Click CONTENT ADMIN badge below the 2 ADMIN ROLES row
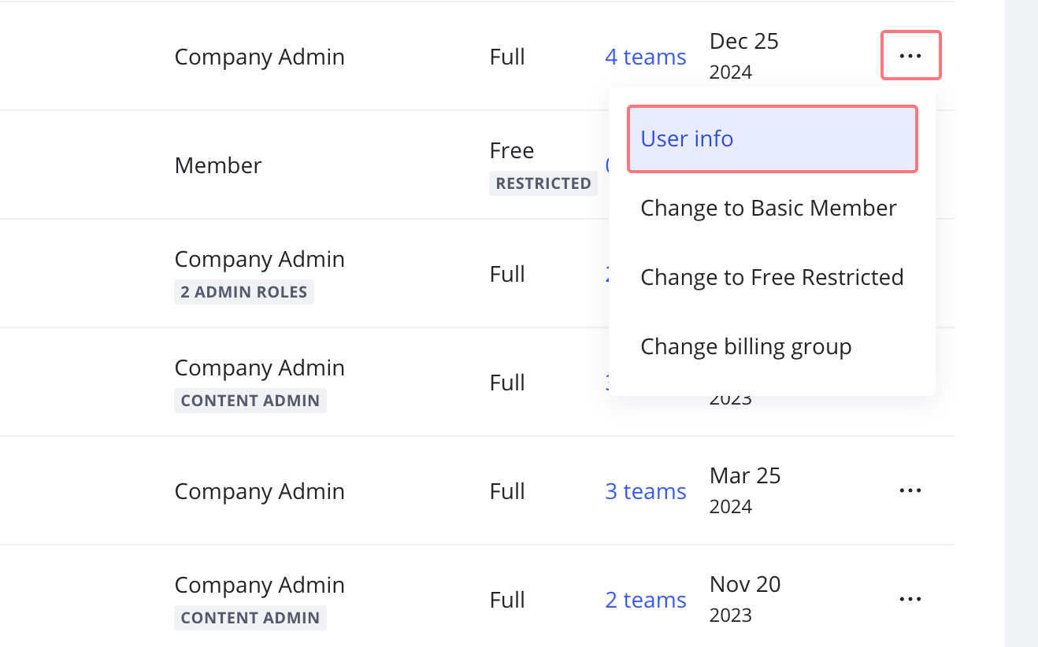Image resolution: width=1038 pixels, height=647 pixels. click(x=250, y=401)
